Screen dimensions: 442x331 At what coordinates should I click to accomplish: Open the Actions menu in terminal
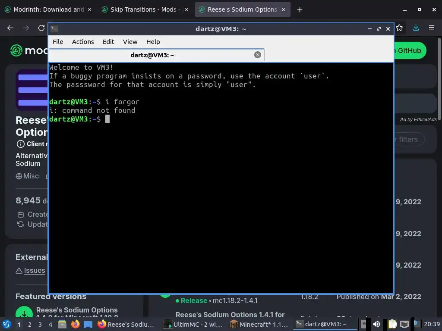[83, 42]
